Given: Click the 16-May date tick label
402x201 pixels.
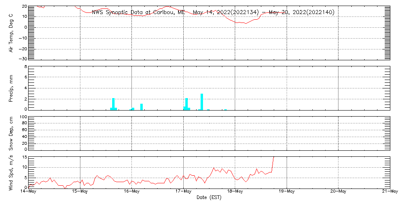Looking at the screenshot, I should click(x=131, y=192).
